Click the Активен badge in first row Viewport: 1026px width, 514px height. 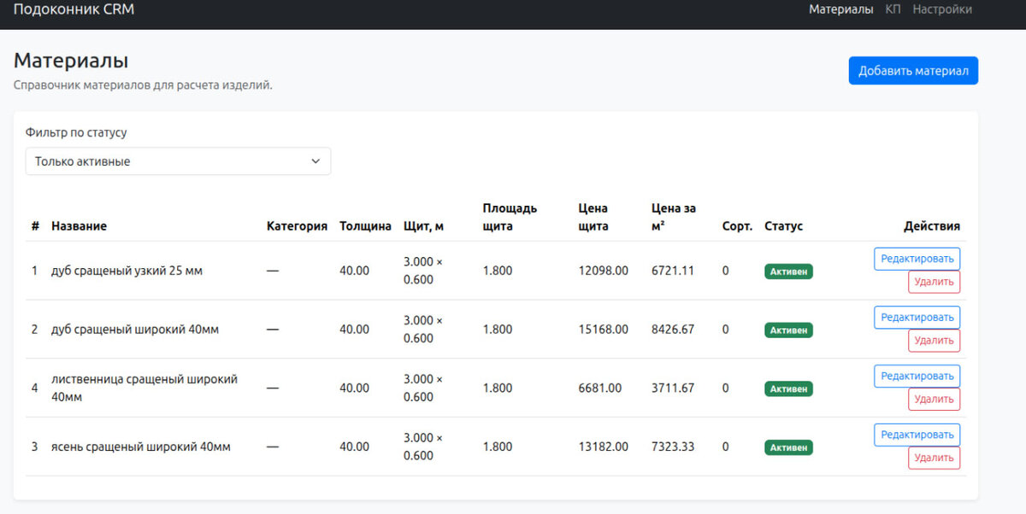point(788,272)
